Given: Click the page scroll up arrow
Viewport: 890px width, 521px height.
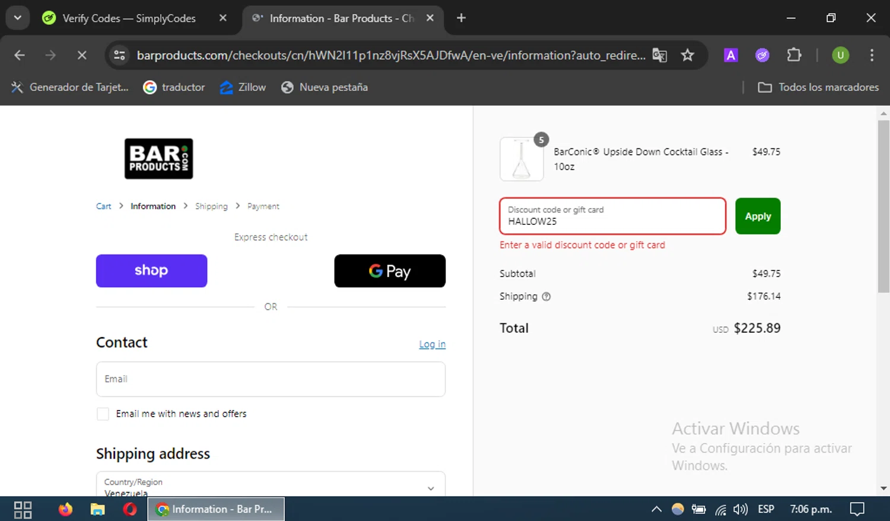Looking at the screenshot, I should click(x=883, y=113).
